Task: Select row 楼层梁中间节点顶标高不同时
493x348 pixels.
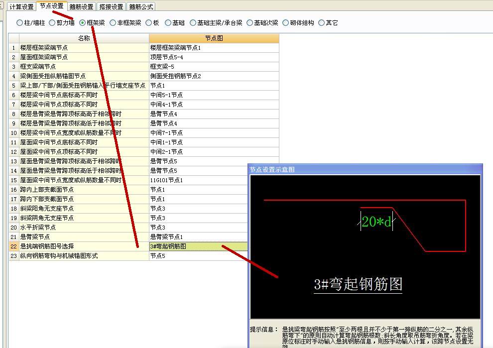Action: click(84, 105)
